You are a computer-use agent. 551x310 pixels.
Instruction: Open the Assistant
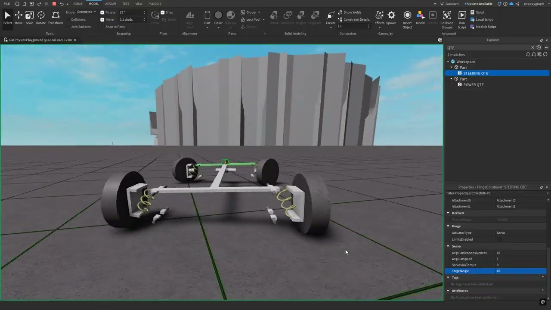[x=449, y=4]
